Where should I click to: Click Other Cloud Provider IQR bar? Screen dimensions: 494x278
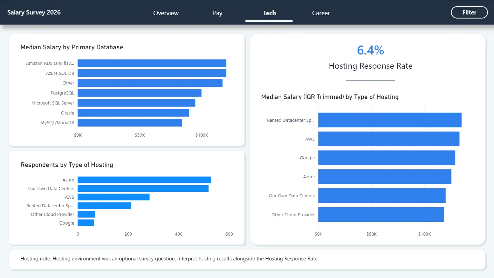381,215
